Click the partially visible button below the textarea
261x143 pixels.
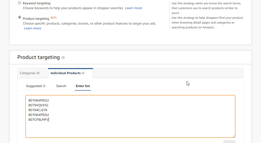point(229,142)
